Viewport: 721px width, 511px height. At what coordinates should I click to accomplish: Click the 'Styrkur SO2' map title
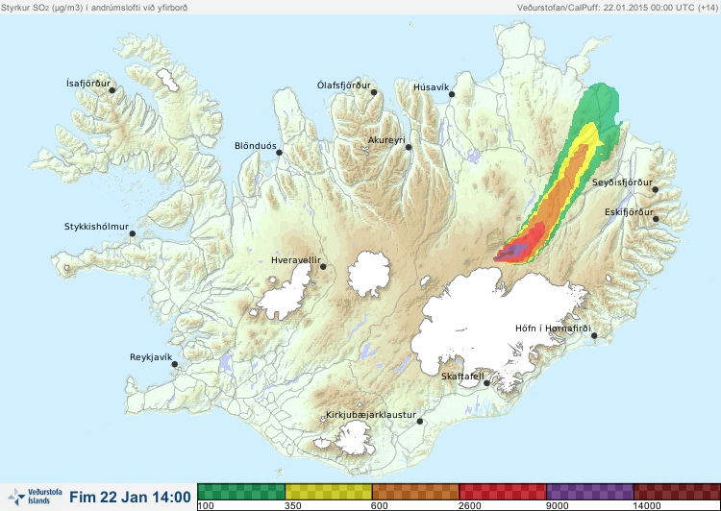94,8
